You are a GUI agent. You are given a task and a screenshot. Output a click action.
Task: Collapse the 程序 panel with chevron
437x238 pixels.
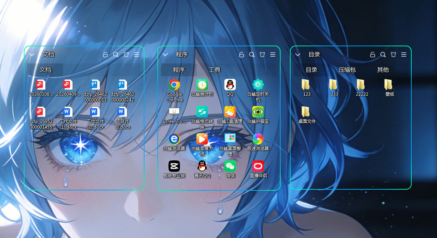pyautogui.click(x=166, y=55)
